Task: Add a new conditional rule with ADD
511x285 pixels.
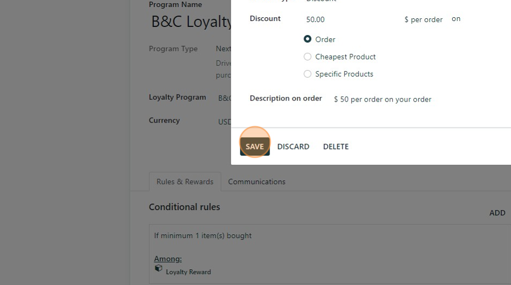Action: [x=497, y=213]
